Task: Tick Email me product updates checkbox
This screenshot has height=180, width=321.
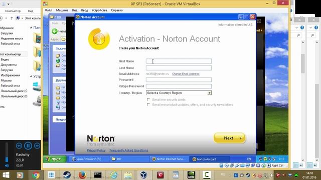Action: 148,104
